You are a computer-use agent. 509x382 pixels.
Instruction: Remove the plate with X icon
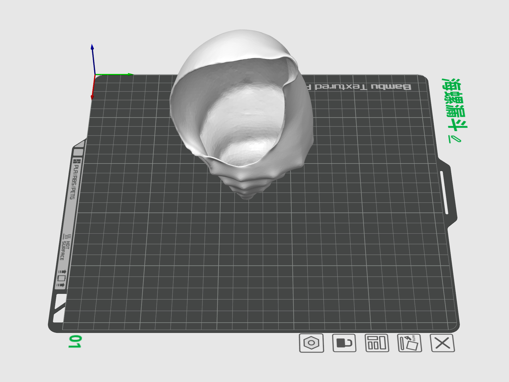[x=443, y=343]
